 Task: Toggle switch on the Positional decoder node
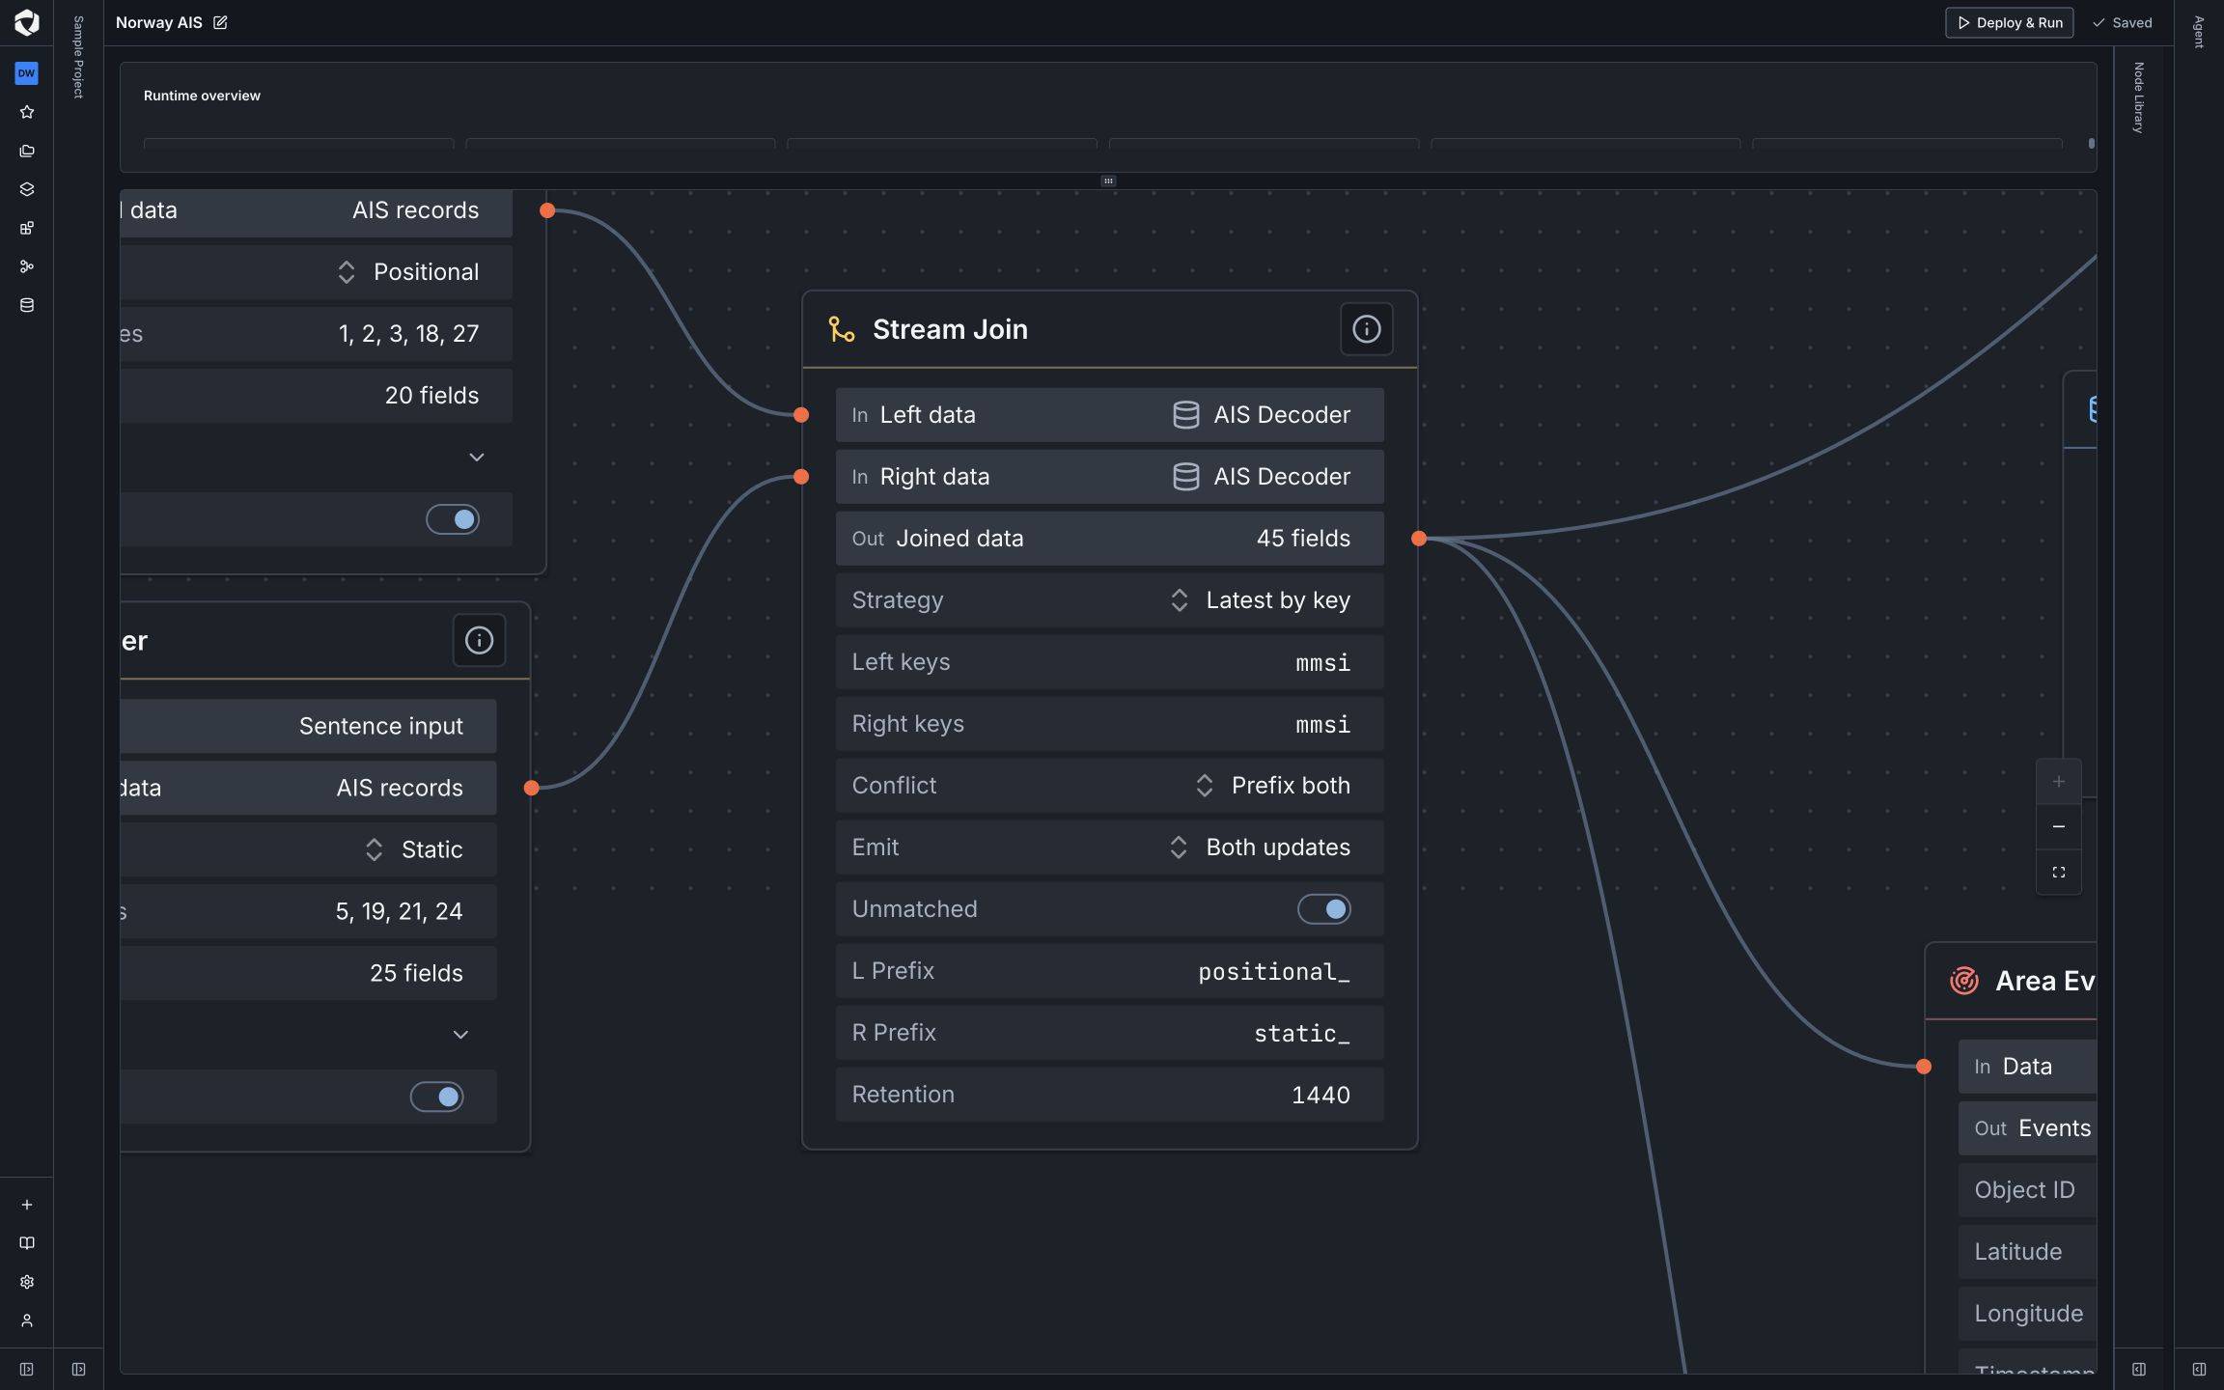(x=453, y=519)
